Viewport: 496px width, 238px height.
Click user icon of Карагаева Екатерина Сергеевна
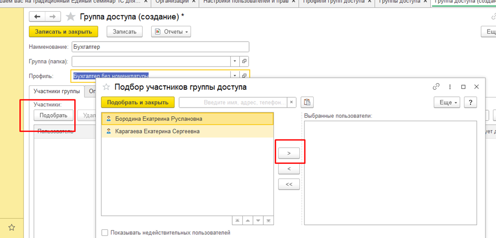108,131
